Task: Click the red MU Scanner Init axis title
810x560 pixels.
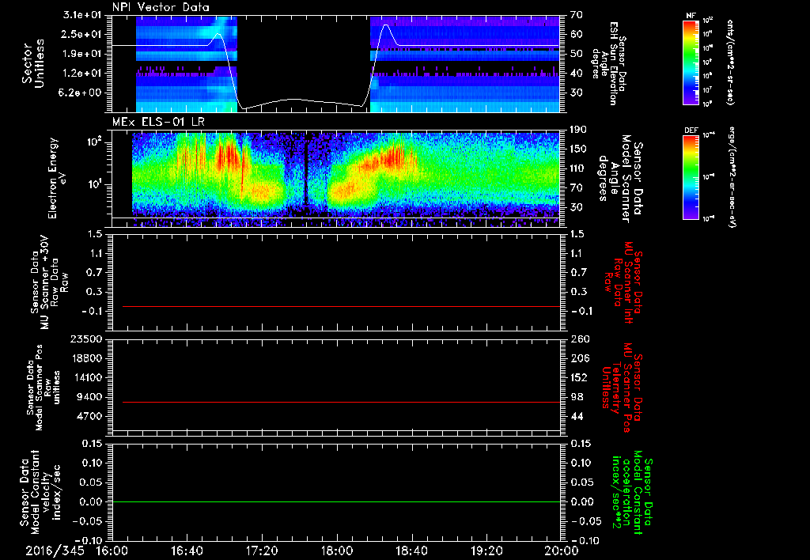Action: coord(623,282)
